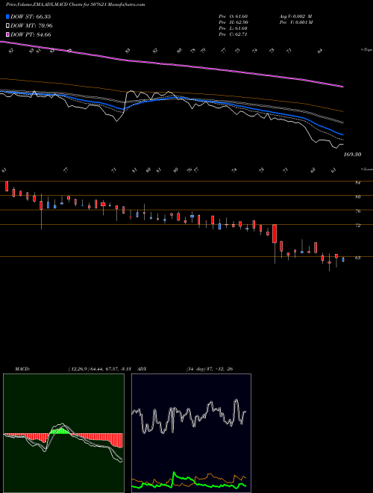Click the right end of the magenta PT trend line

342,86
